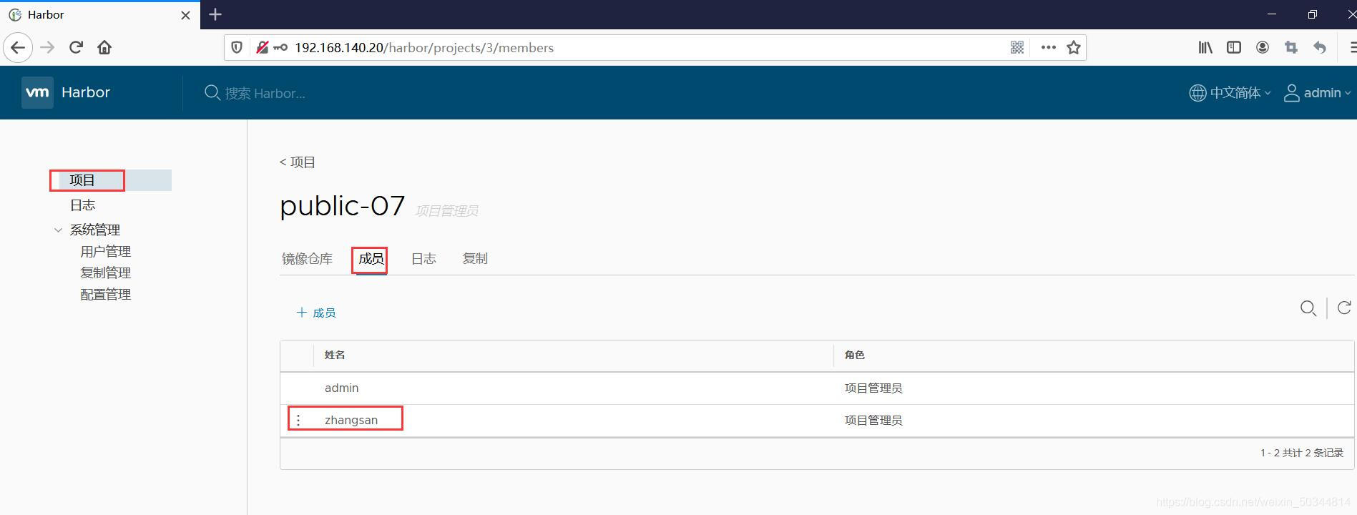
Task: Sort by the 姓名 column header
Action: pyautogui.click(x=335, y=355)
